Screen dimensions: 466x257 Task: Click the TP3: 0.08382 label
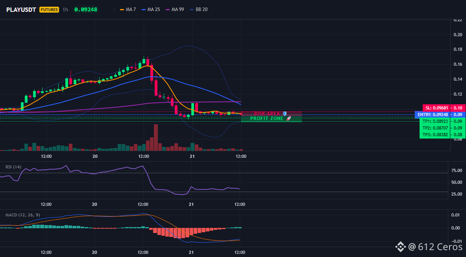pos(435,135)
